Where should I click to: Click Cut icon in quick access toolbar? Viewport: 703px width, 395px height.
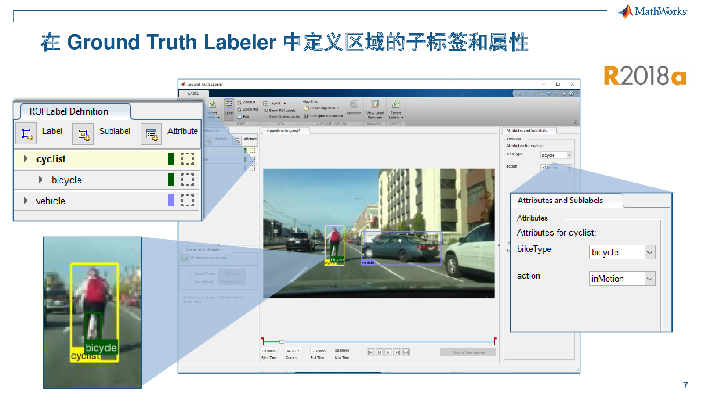(526, 93)
